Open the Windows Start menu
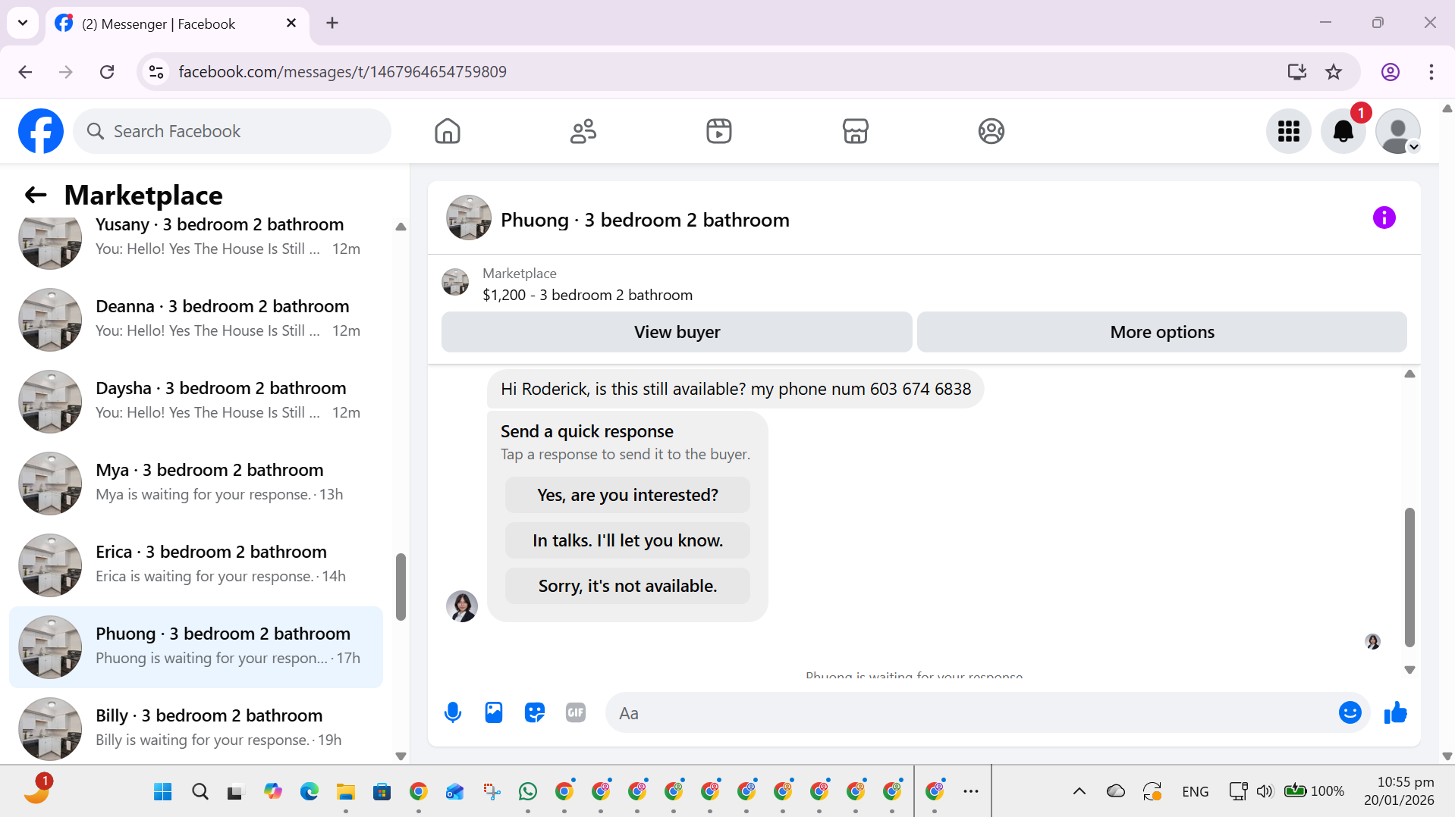This screenshot has width=1455, height=817. point(162,792)
